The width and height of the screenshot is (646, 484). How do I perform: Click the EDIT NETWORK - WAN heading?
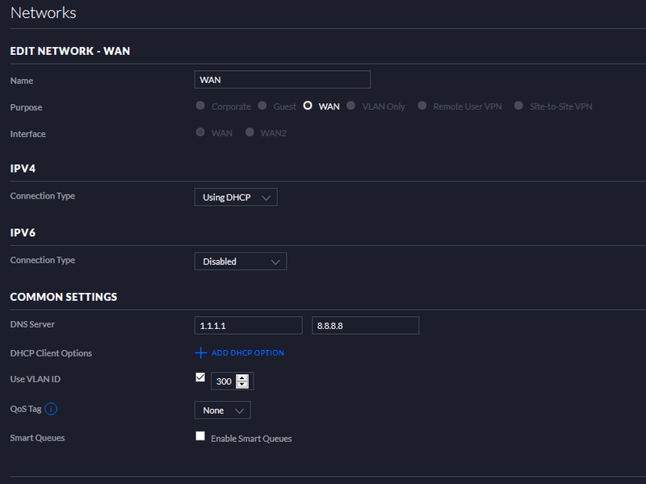click(x=70, y=51)
